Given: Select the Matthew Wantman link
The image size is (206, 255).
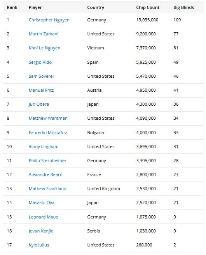Looking at the screenshot, I should coord(48,118).
